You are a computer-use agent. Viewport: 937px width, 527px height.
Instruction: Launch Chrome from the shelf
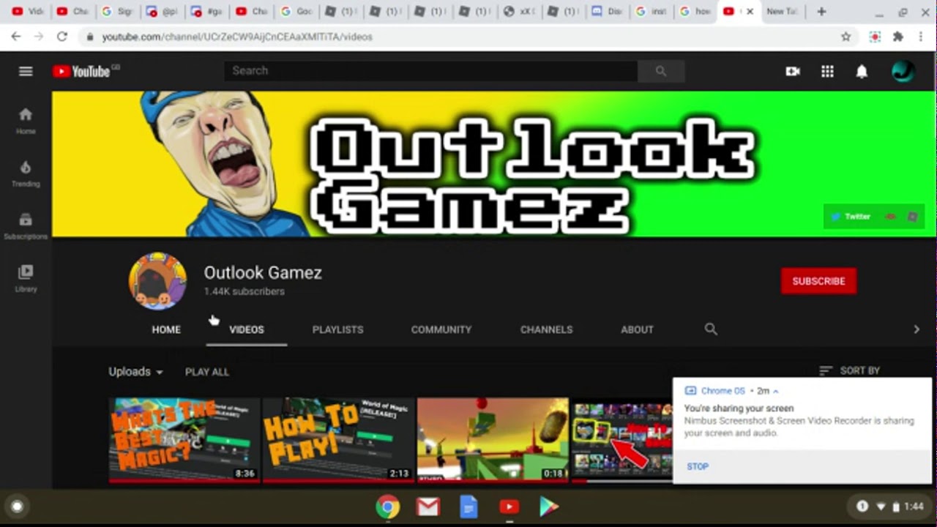coord(388,507)
